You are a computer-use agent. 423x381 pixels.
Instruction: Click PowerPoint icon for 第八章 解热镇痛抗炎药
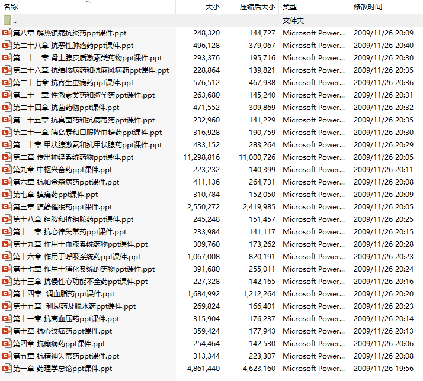pyautogui.click(x=7, y=33)
